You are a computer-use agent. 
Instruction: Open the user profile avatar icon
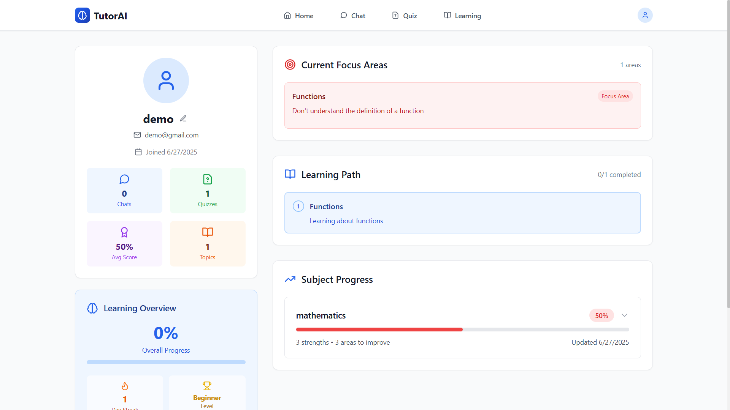645,16
